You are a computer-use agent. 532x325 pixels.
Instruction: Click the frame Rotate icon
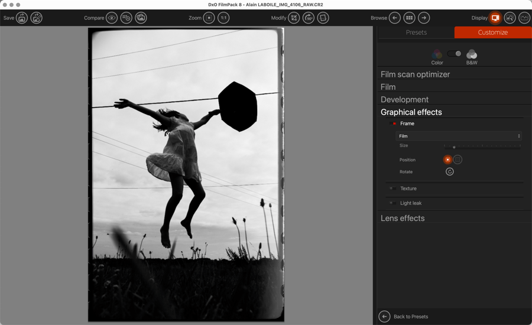point(450,172)
